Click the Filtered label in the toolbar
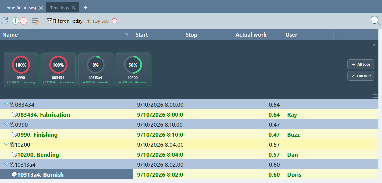 (x=61, y=21)
